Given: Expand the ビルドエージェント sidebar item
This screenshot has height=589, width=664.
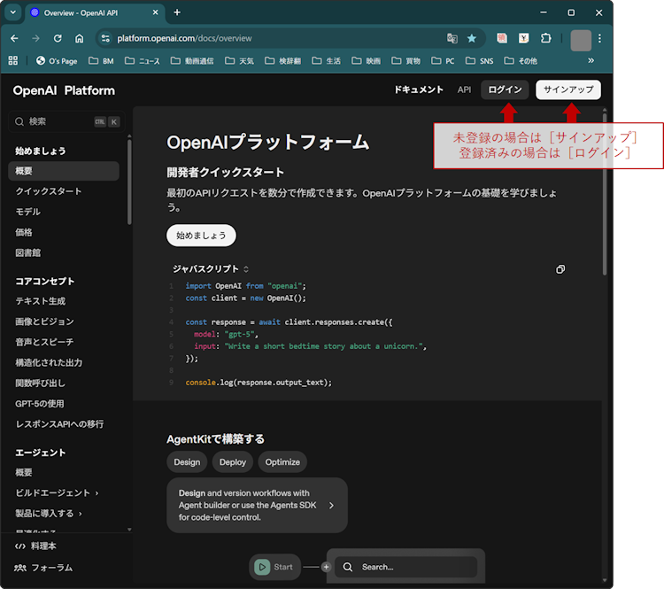Looking at the screenshot, I should coord(57,492).
